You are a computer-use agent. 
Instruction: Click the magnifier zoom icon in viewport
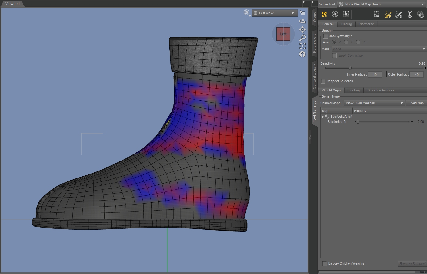[302, 38]
